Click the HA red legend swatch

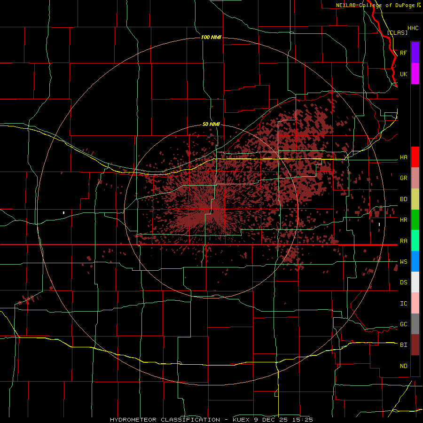click(415, 157)
